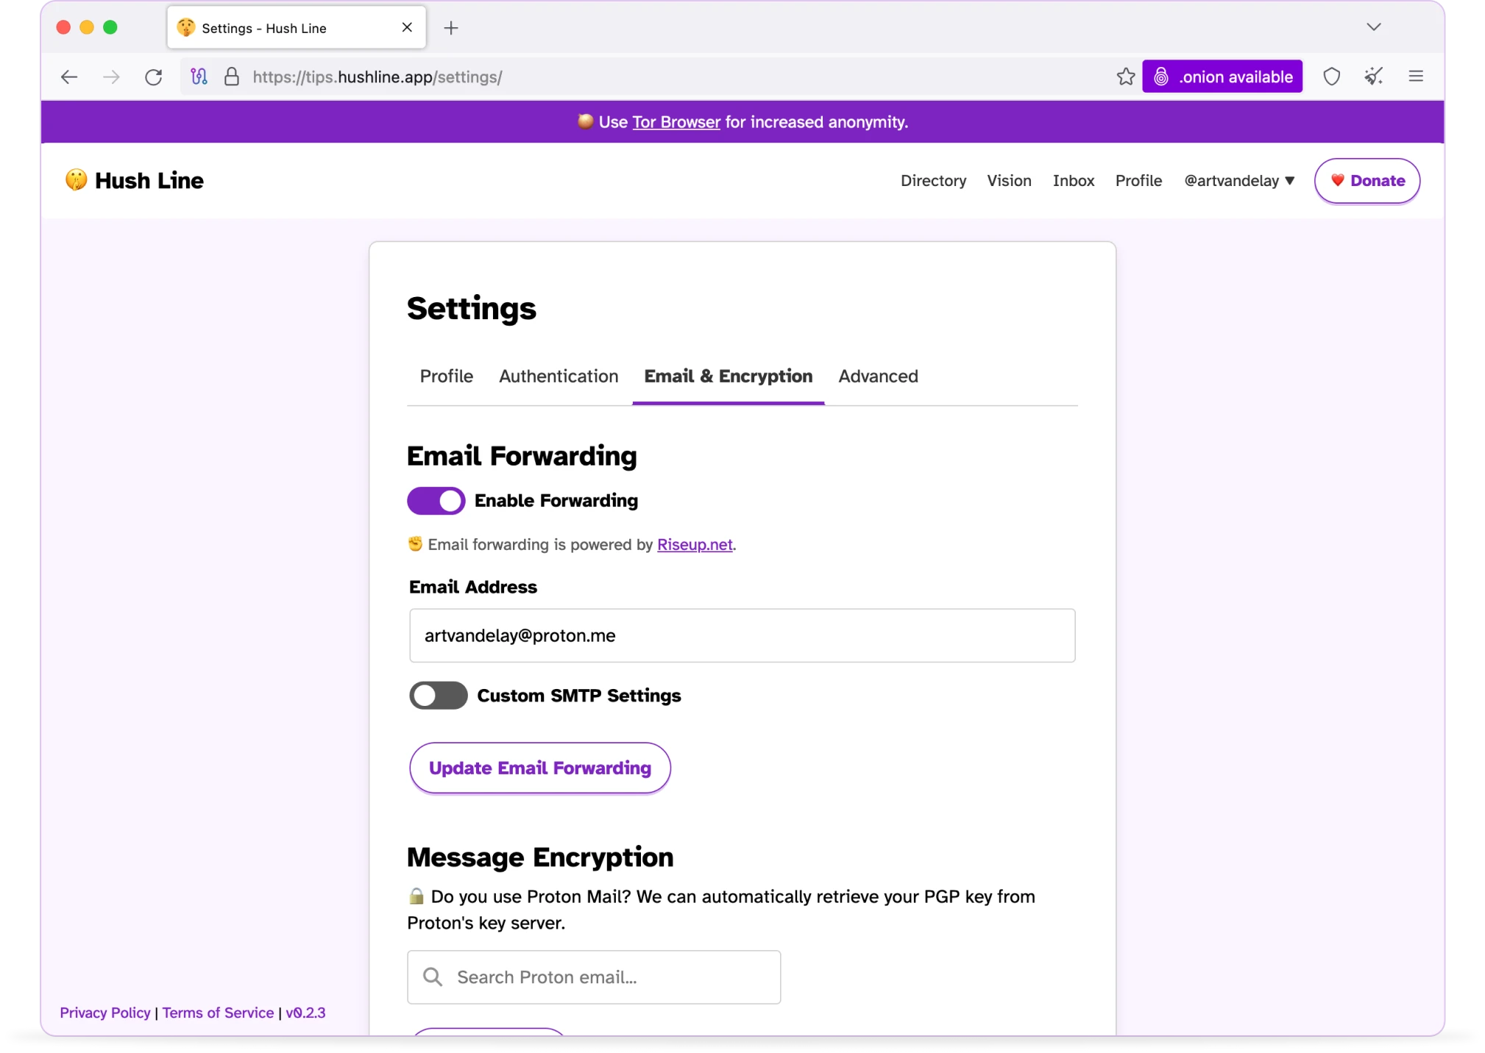Click the Tor Browser onion icon
This screenshot has width=1485, height=1053.
[x=1162, y=76]
